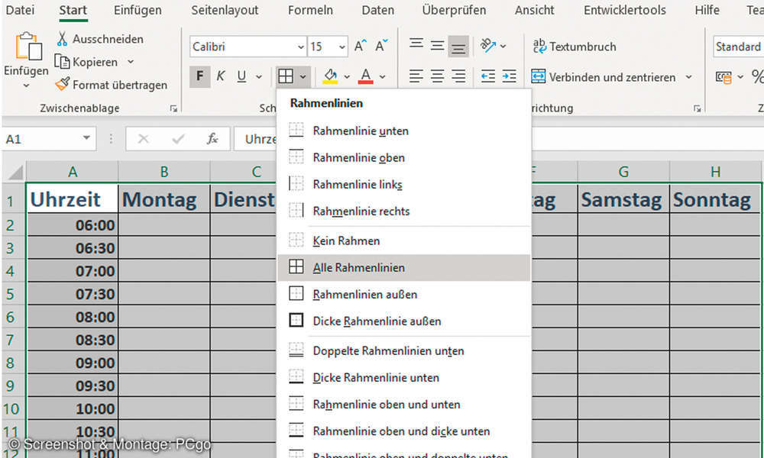Select the Format übertragen paintbrush icon
Image resolution: width=764 pixels, height=458 pixels.
click(x=62, y=84)
